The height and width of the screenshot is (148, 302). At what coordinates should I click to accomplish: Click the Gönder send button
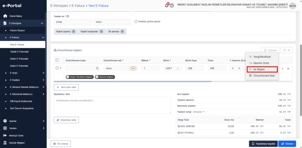(x=287, y=144)
